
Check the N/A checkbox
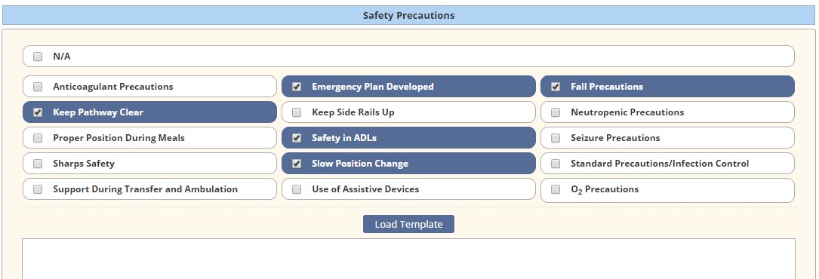(x=38, y=57)
